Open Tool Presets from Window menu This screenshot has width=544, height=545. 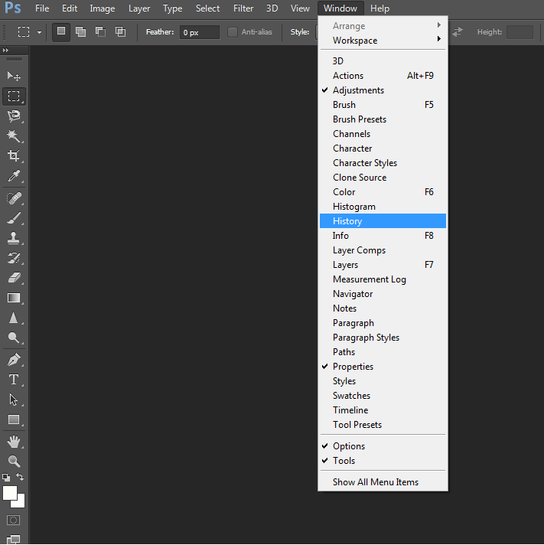[383, 425]
